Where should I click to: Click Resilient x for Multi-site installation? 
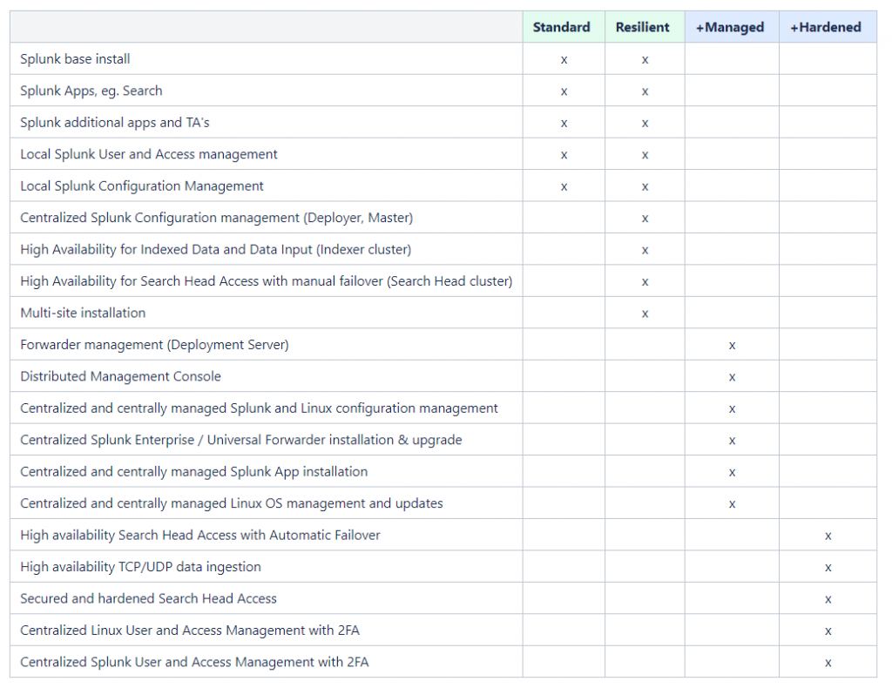coord(645,314)
